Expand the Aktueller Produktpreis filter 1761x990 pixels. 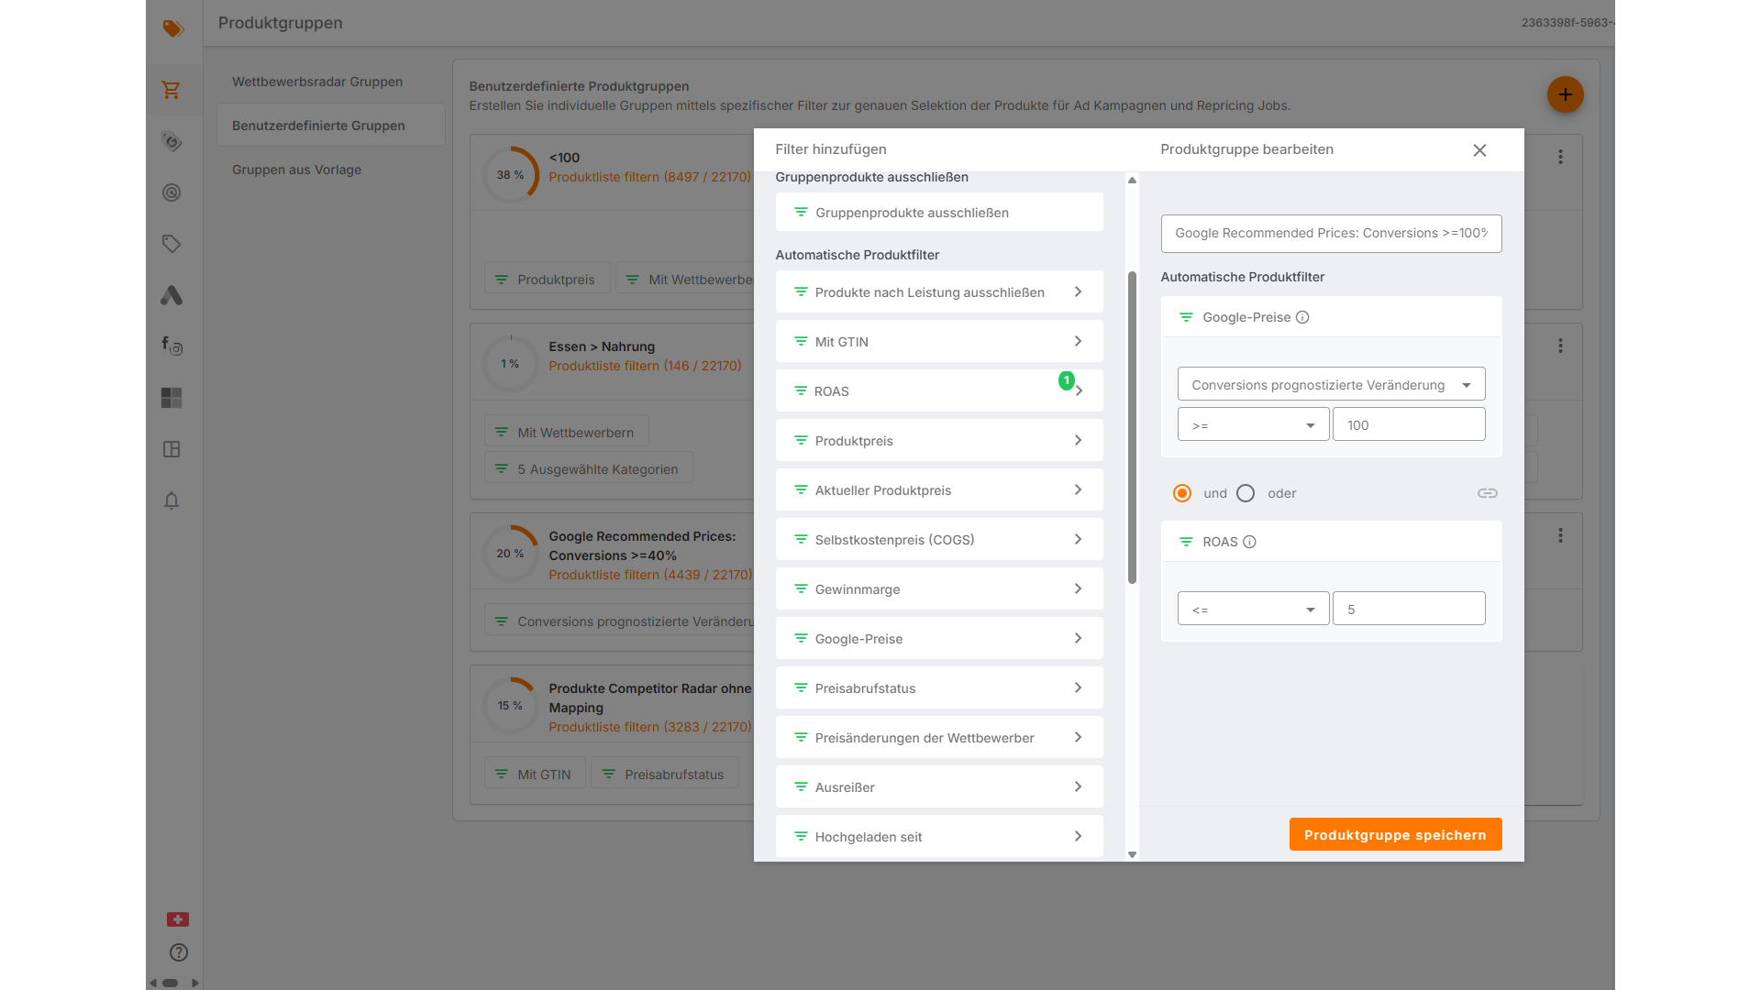pos(939,489)
